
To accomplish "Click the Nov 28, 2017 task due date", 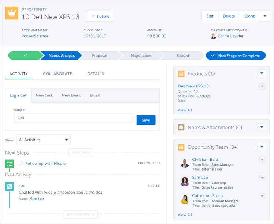I will (149, 163).
